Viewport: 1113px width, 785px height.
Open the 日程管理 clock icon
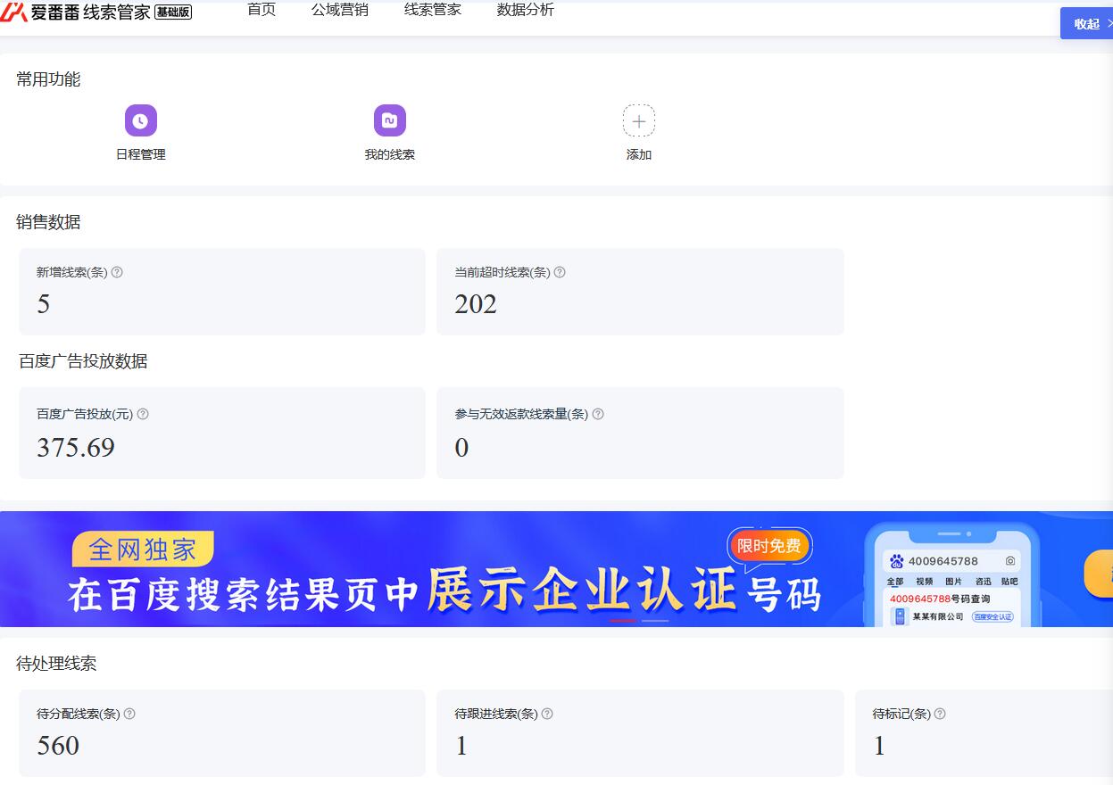click(x=140, y=120)
